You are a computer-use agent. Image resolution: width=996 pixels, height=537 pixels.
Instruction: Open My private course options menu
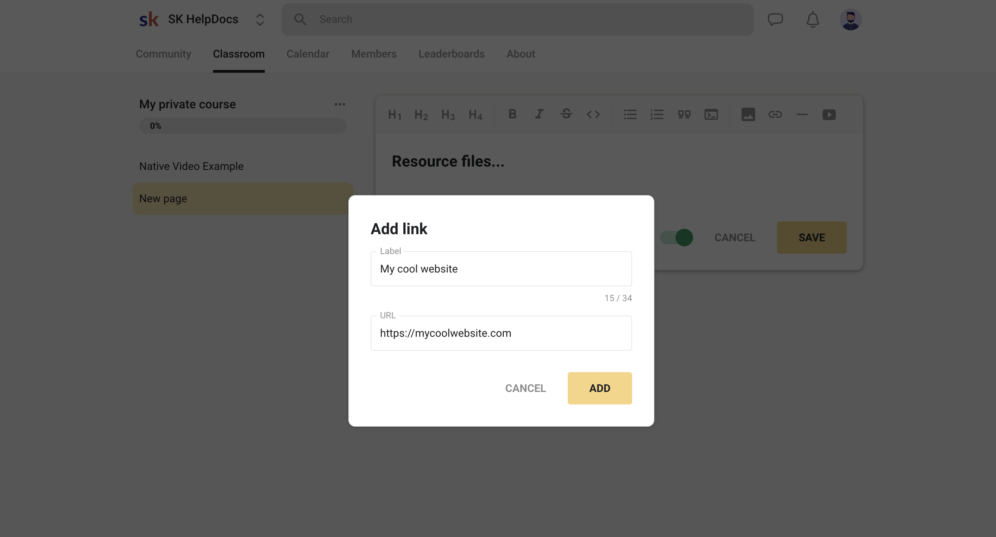[x=340, y=104]
